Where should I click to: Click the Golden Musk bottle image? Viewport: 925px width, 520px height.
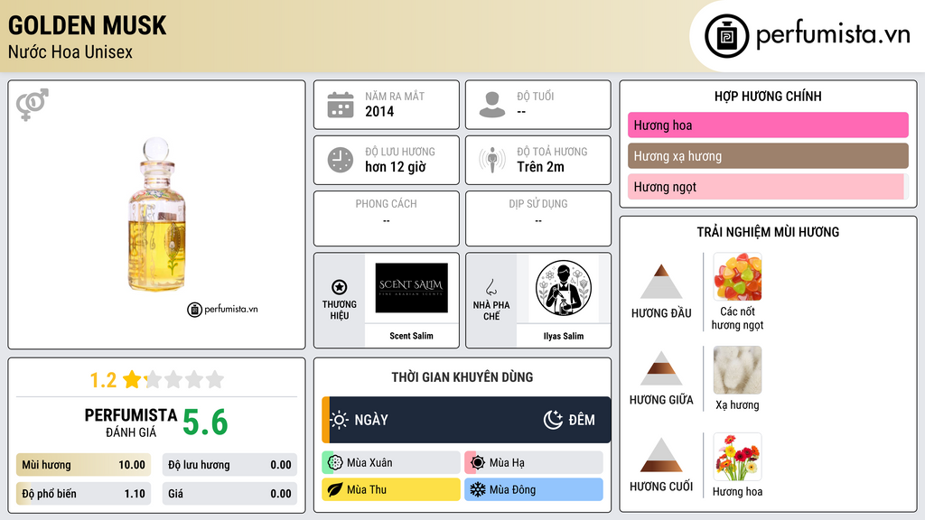pos(157,215)
